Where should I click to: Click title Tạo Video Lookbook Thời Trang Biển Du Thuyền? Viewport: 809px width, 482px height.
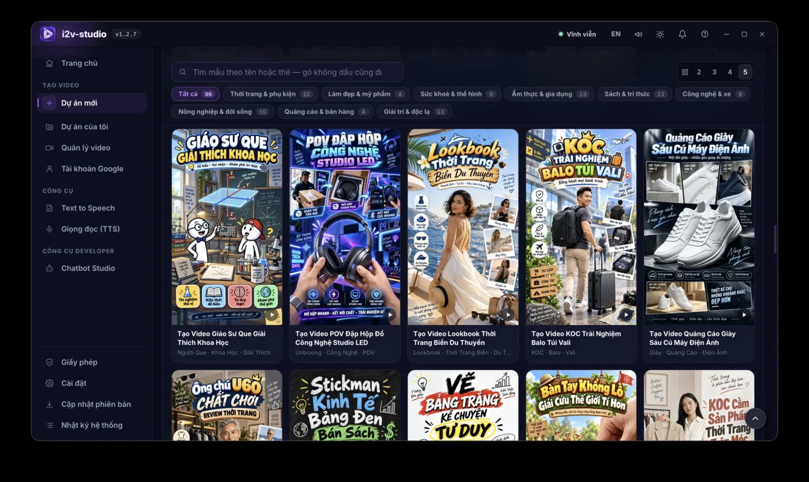454,338
